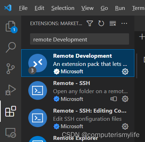The height and width of the screenshot is (142, 145).
Task: Select the Remote - SSH extension title
Action: coord(71,83)
